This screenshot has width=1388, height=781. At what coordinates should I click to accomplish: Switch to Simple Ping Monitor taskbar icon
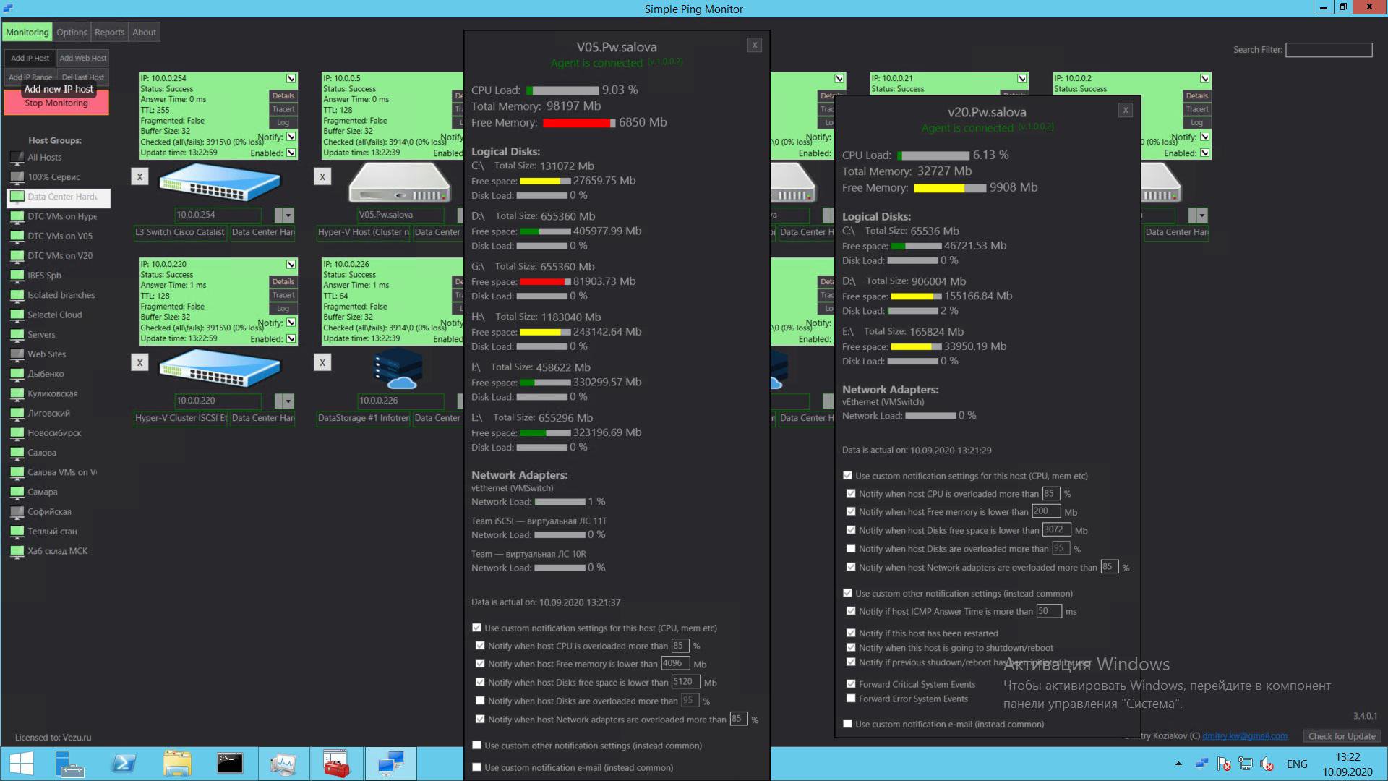click(x=390, y=764)
